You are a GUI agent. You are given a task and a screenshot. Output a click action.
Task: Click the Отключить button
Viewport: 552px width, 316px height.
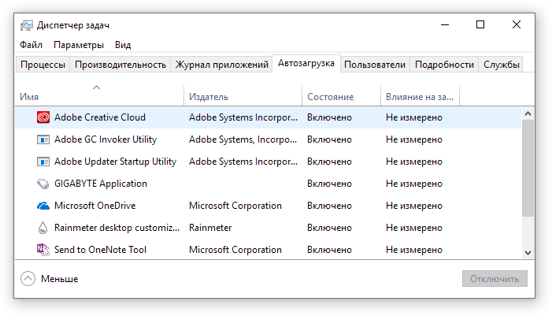[495, 279]
